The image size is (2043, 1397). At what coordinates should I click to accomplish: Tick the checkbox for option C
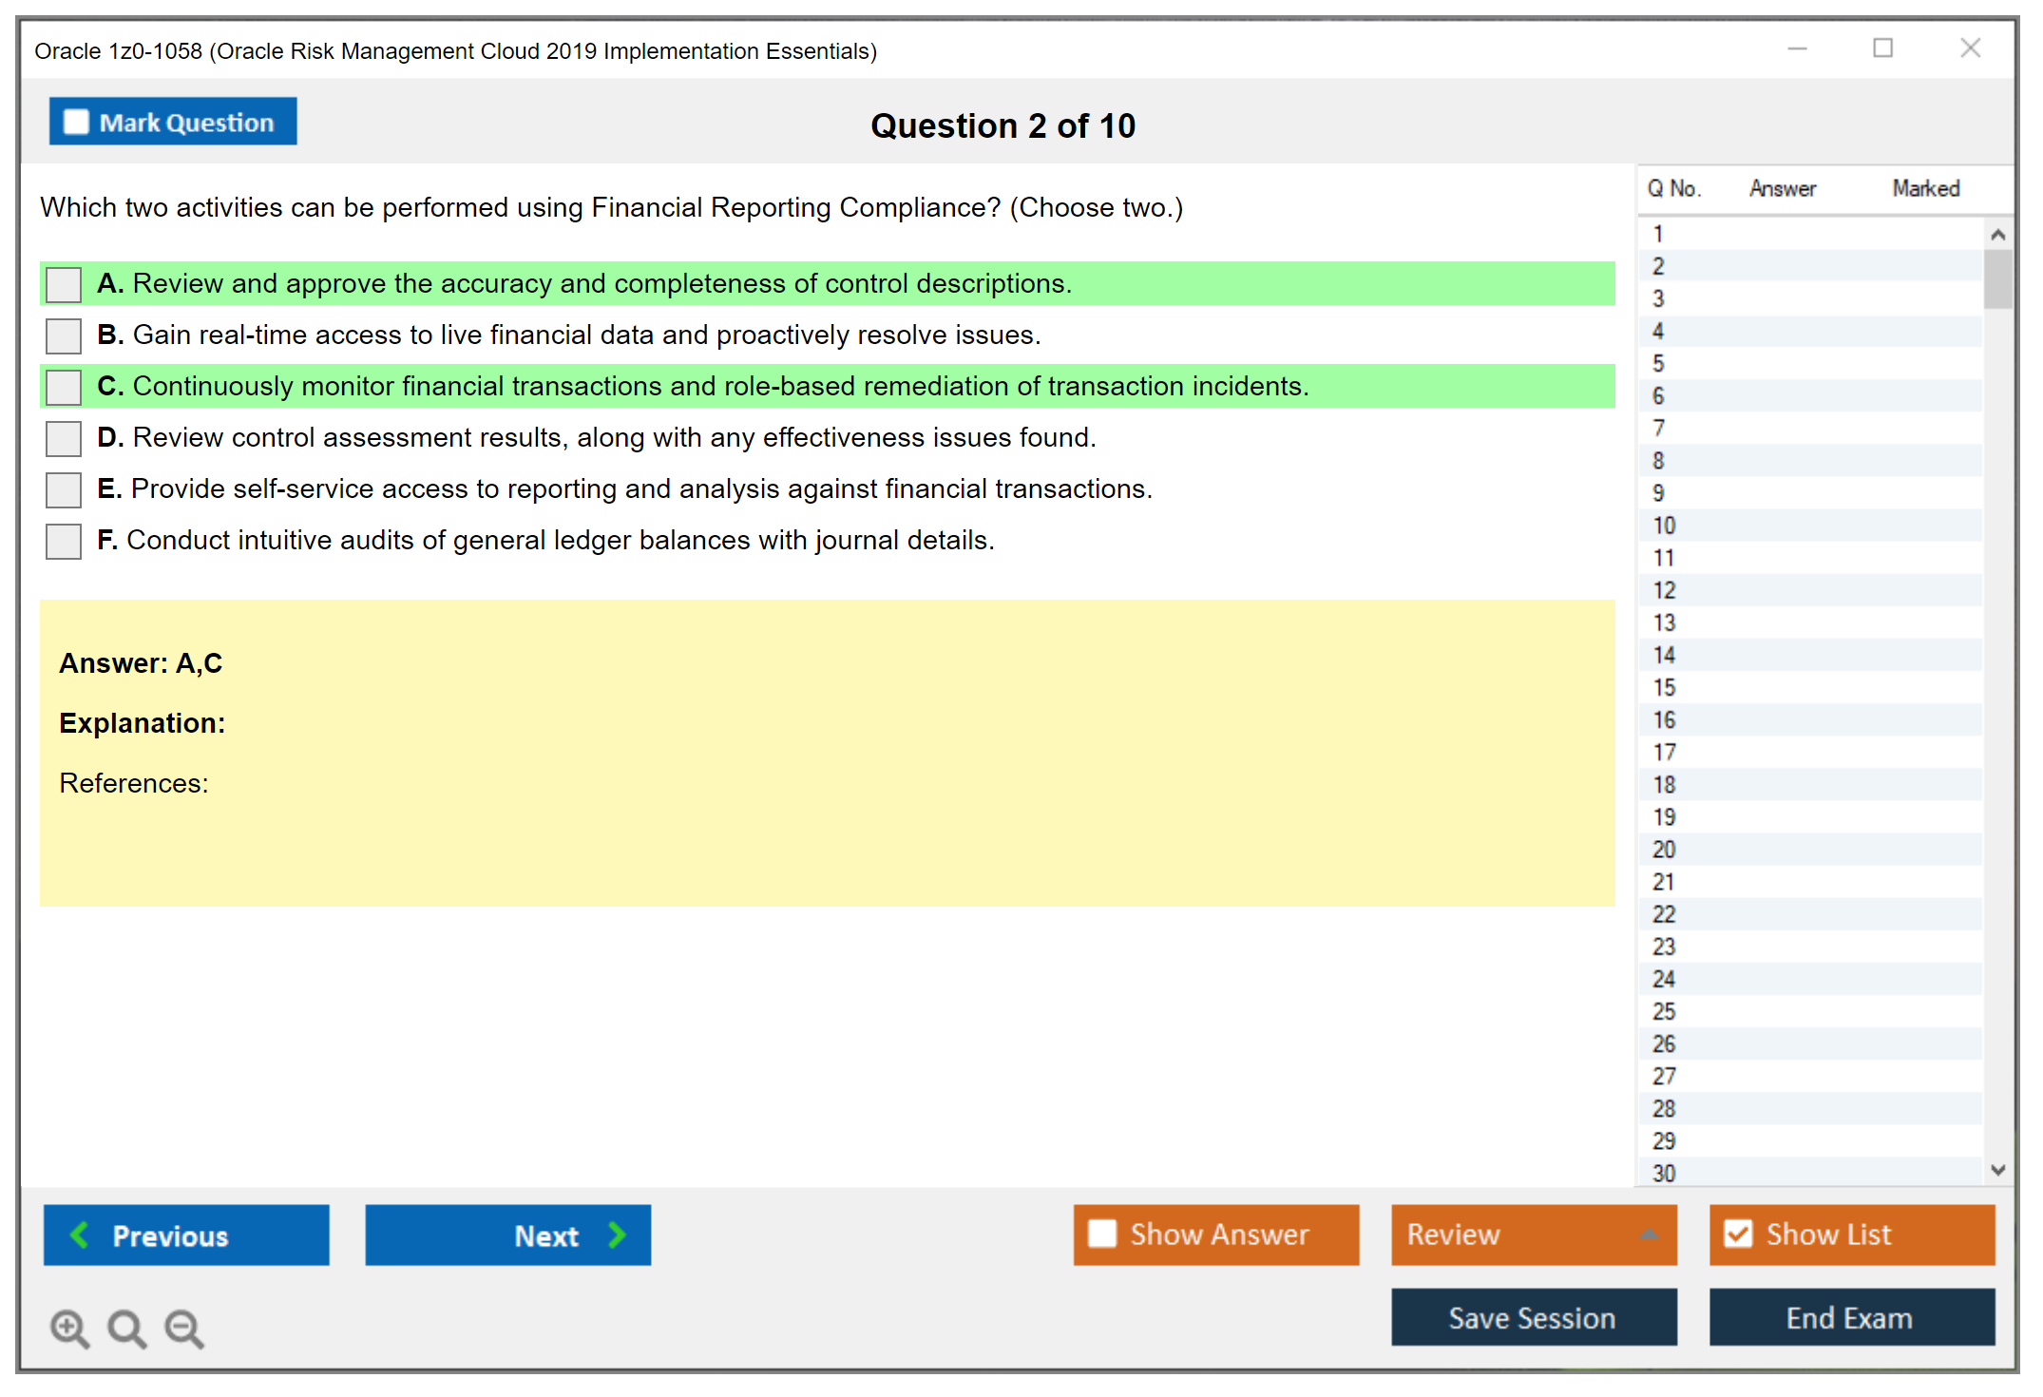pos(64,387)
